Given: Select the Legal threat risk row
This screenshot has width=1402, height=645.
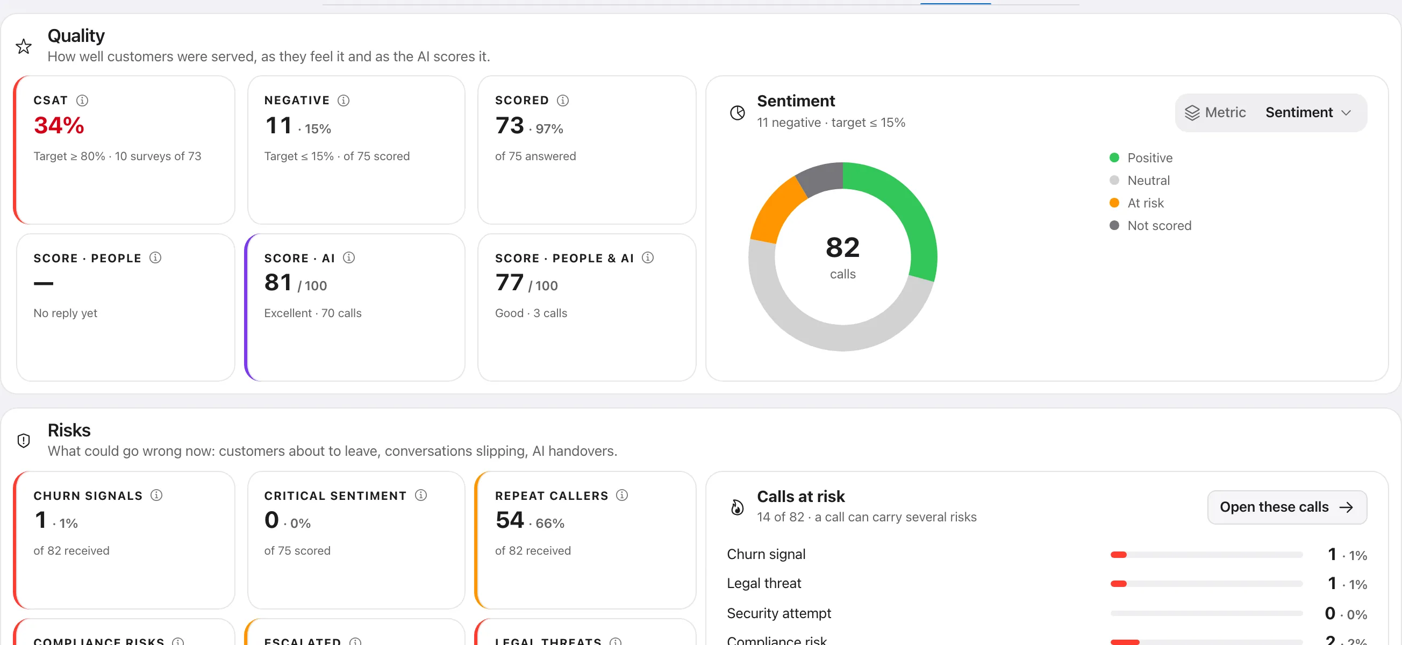Looking at the screenshot, I should tap(1047, 583).
